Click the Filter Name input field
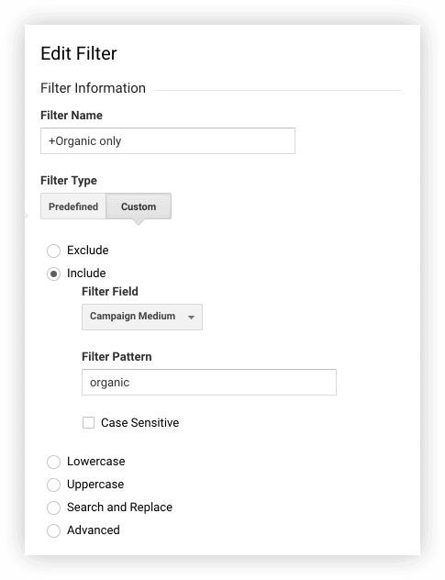This screenshot has width=445, height=580. 168,141
